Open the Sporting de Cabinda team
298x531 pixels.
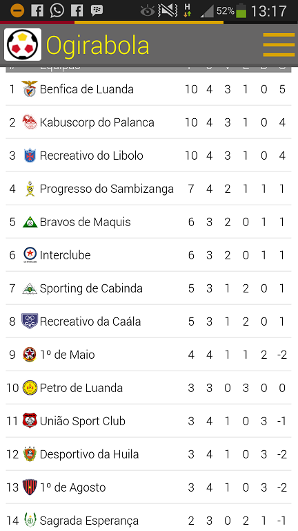pos(91,288)
